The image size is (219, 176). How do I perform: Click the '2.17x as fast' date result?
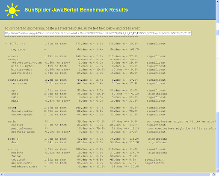click(x=55, y=108)
